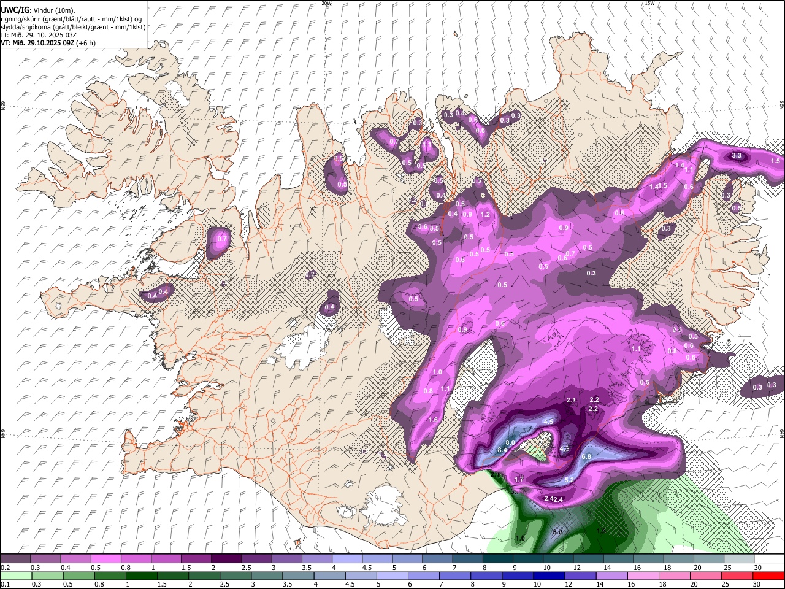
Task: Select top legend swatch above label 1
Action: pyautogui.click(x=166, y=559)
